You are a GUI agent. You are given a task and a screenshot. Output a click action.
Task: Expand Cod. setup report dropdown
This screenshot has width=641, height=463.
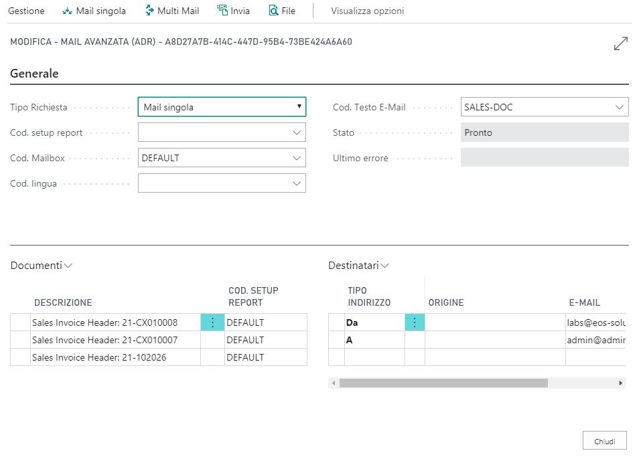pyautogui.click(x=297, y=132)
